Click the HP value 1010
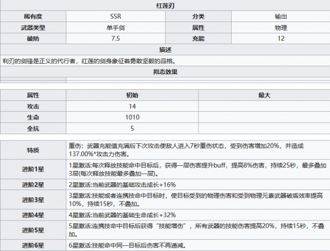 pos(132,117)
